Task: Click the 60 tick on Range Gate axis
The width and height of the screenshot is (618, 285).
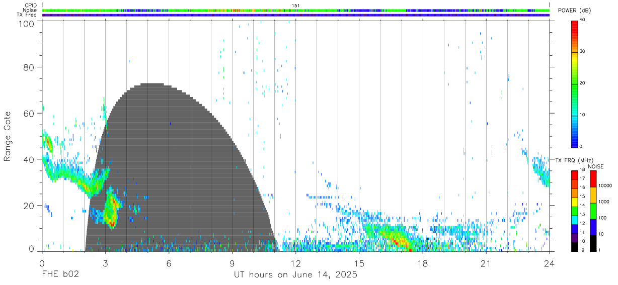Action: pyautogui.click(x=29, y=113)
